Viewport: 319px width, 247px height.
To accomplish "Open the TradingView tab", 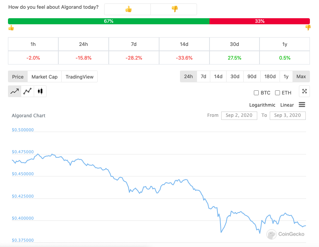I will (80, 77).
